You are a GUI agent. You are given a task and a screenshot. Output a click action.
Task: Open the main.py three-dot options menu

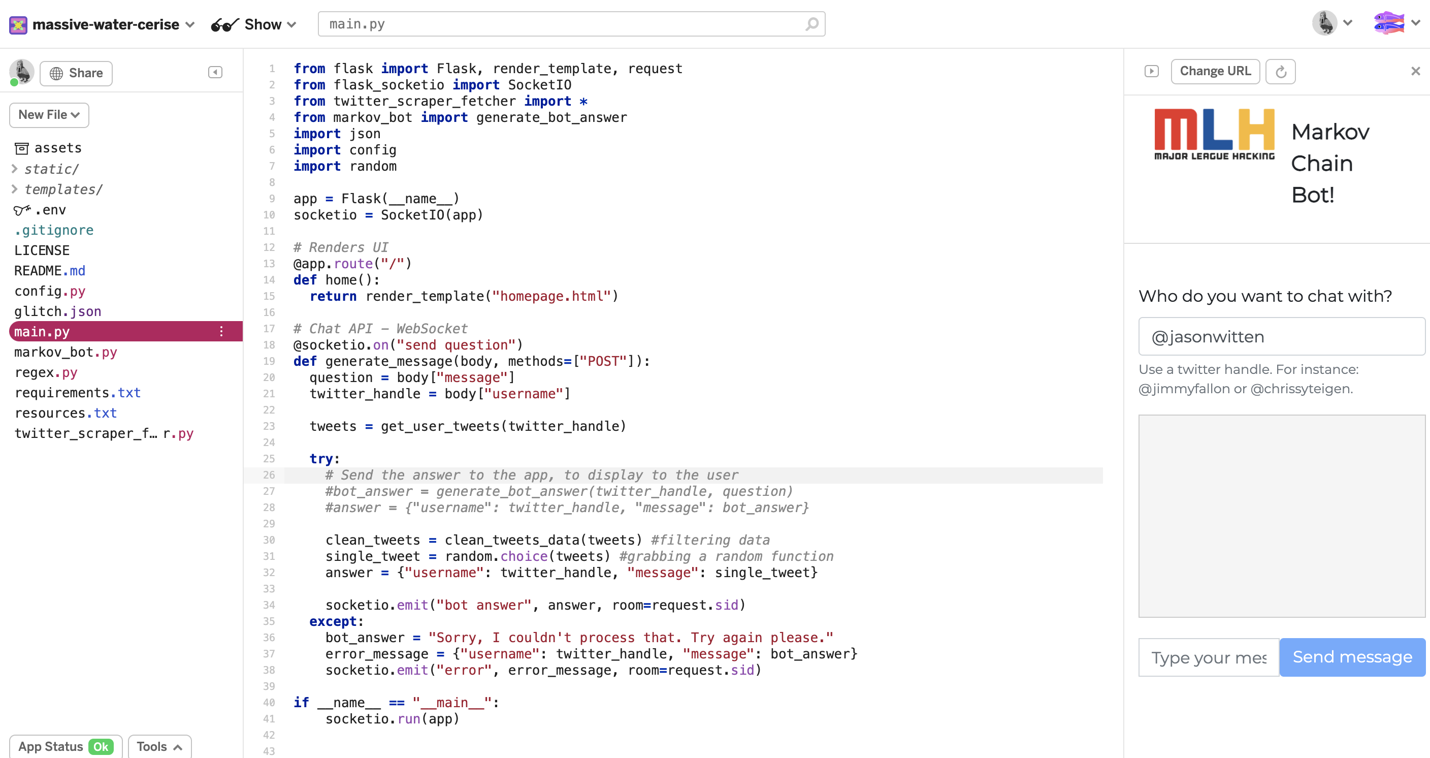[221, 332]
